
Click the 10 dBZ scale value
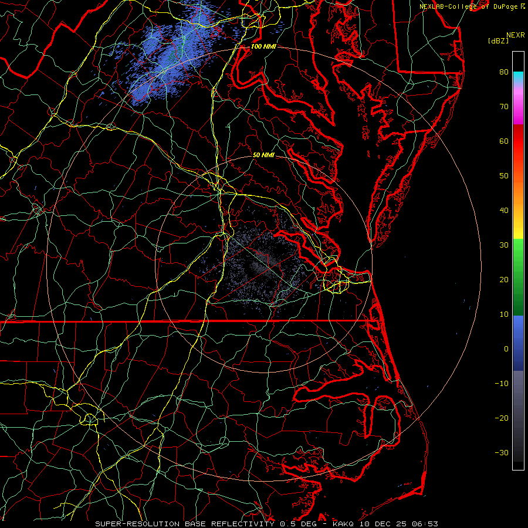click(504, 314)
